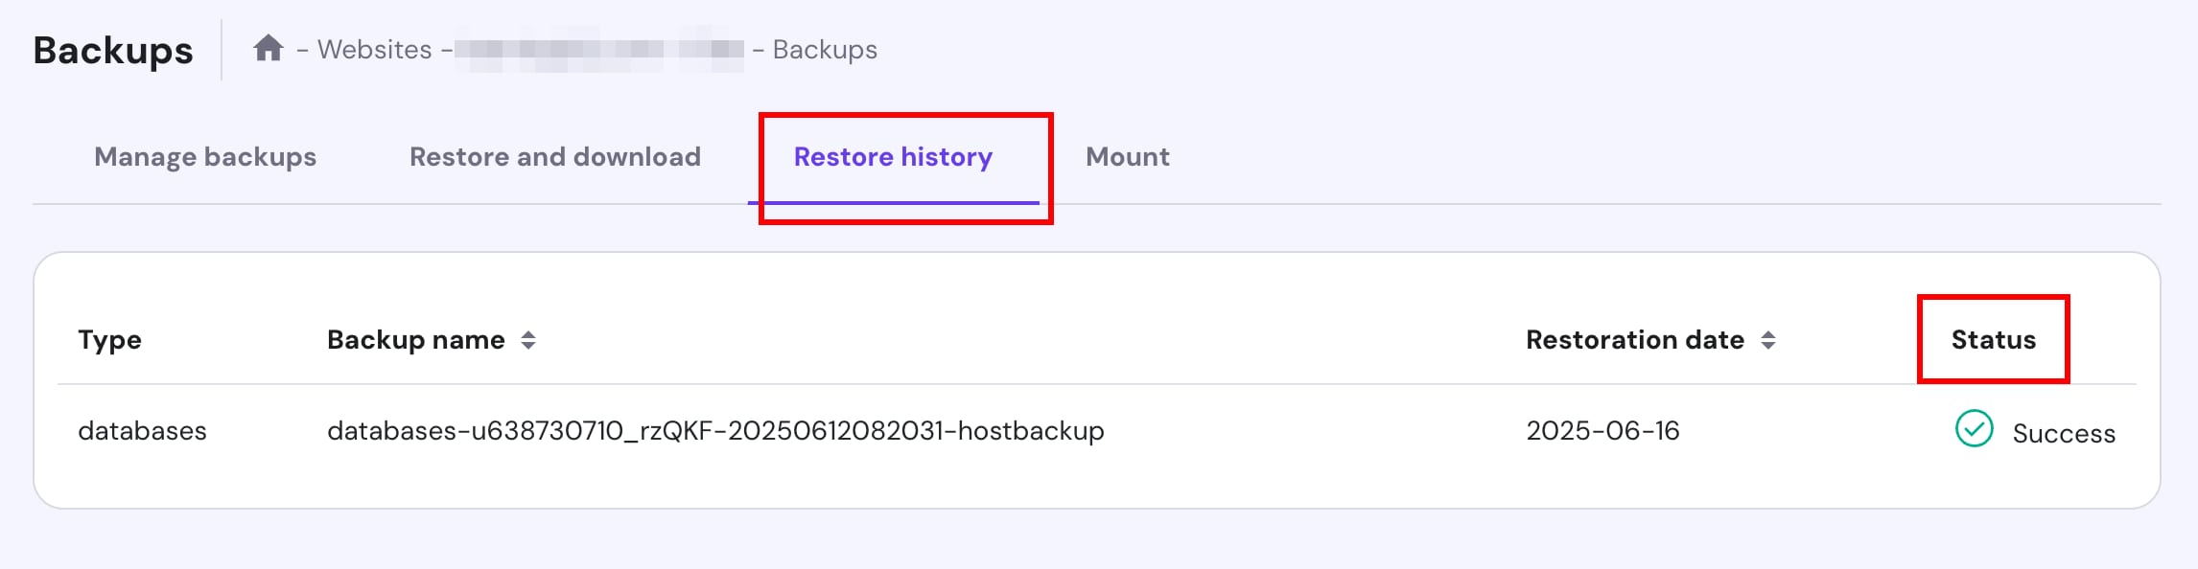The height and width of the screenshot is (569, 2198).
Task: Click the Restoration date column header text
Action: [x=1634, y=340]
